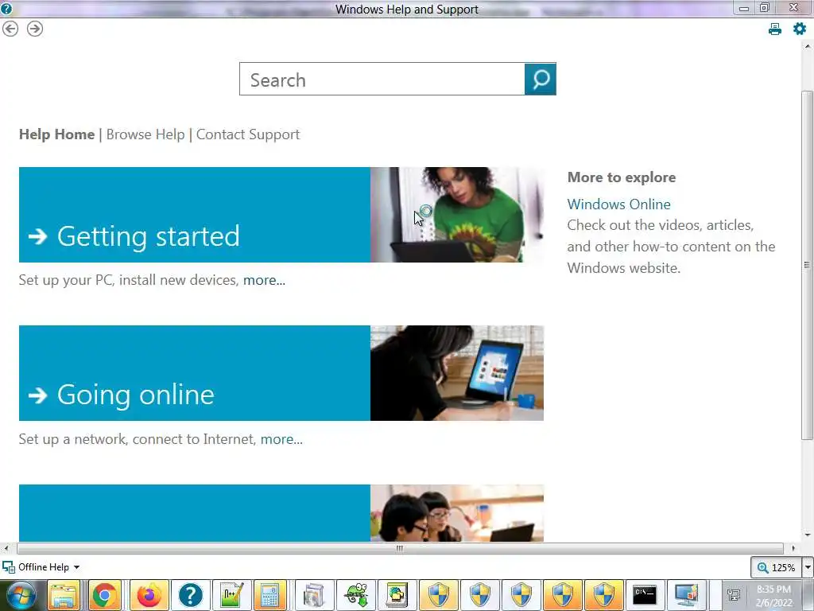This screenshot has height=611, width=814.
Task: Open Contact Support
Action: pyautogui.click(x=248, y=134)
